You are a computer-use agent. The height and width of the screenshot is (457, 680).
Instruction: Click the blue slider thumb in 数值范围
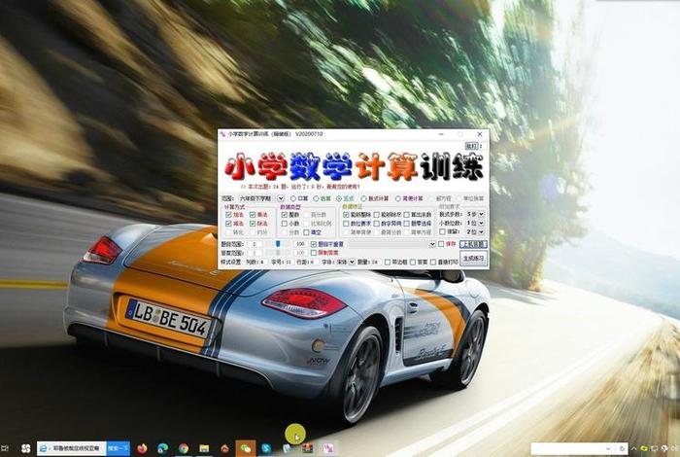278,244
